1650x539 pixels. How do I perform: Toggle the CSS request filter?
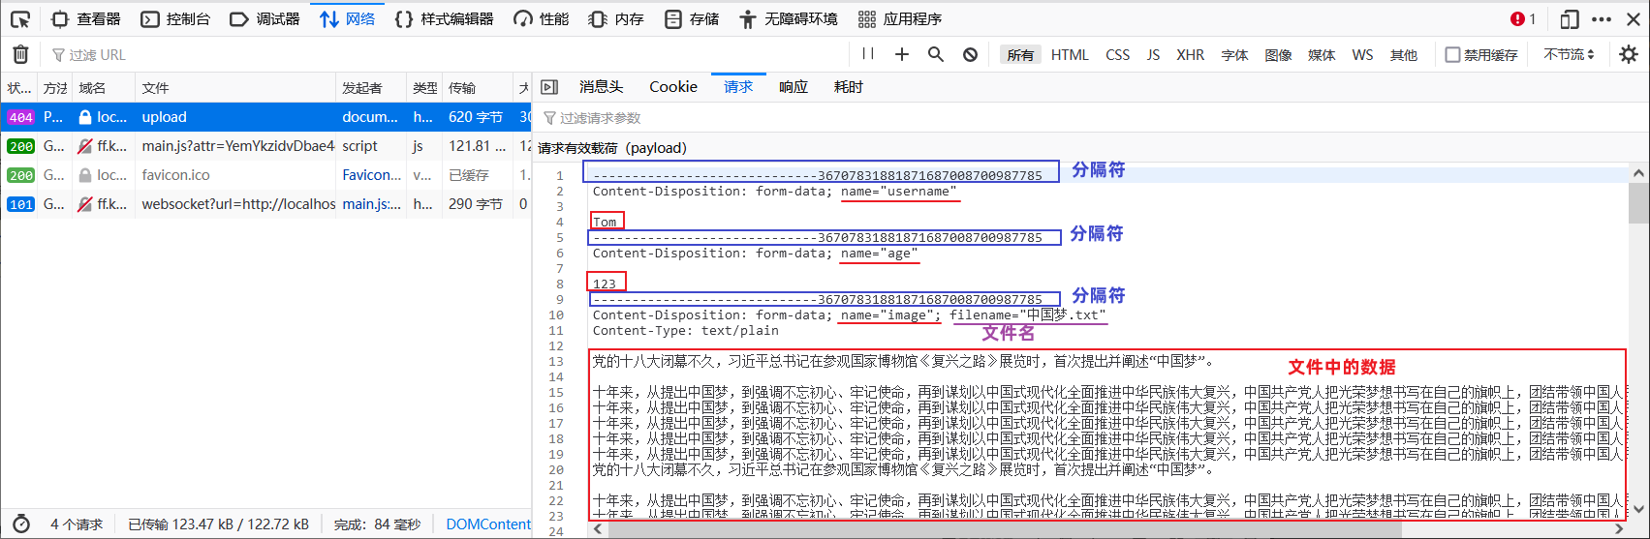point(1117,55)
